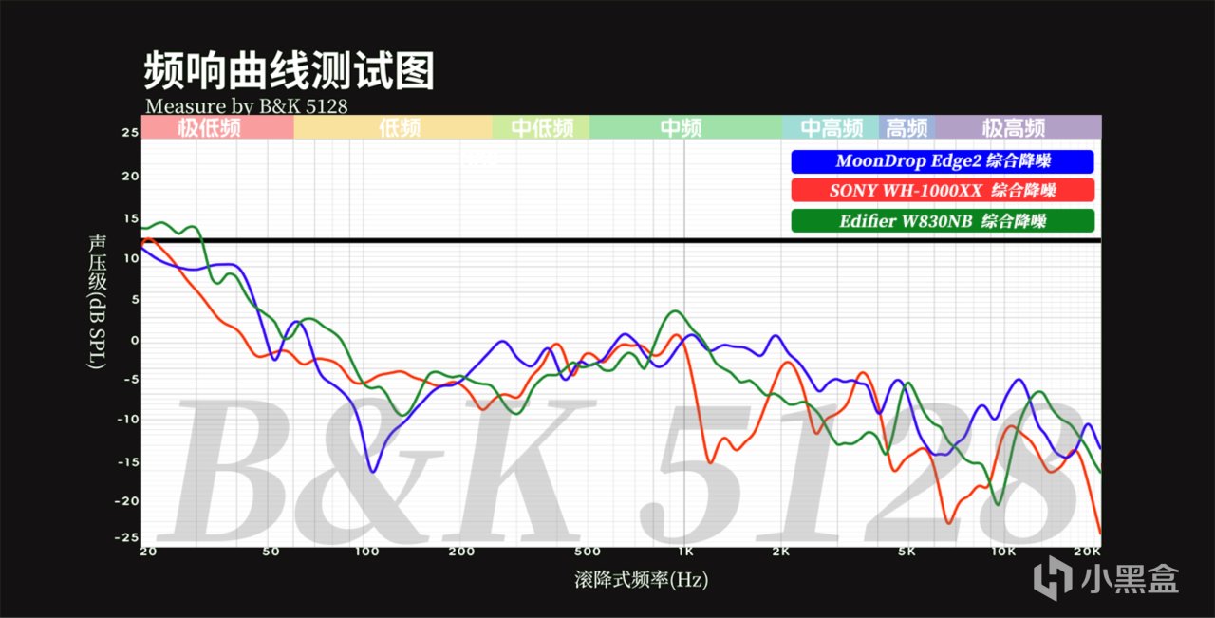Click the 500 tick on frequency axis
This screenshot has width=1215, height=618.
coord(588,552)
